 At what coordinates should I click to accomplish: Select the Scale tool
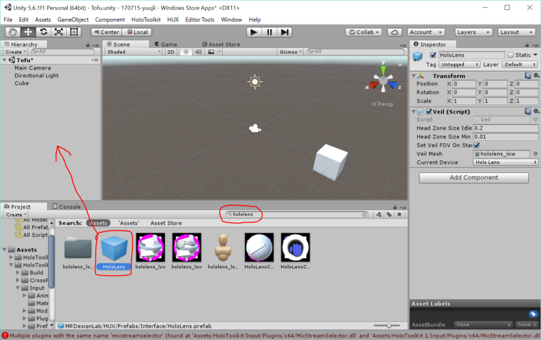click(x=59, y=32)
